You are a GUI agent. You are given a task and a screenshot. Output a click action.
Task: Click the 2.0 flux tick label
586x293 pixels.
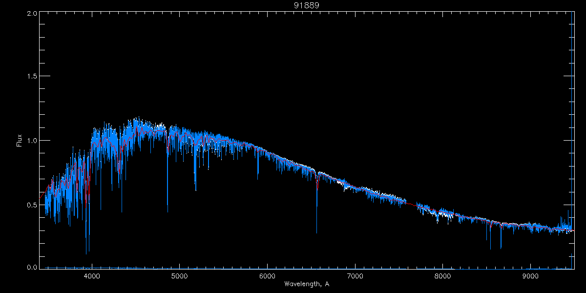point(31,14)
